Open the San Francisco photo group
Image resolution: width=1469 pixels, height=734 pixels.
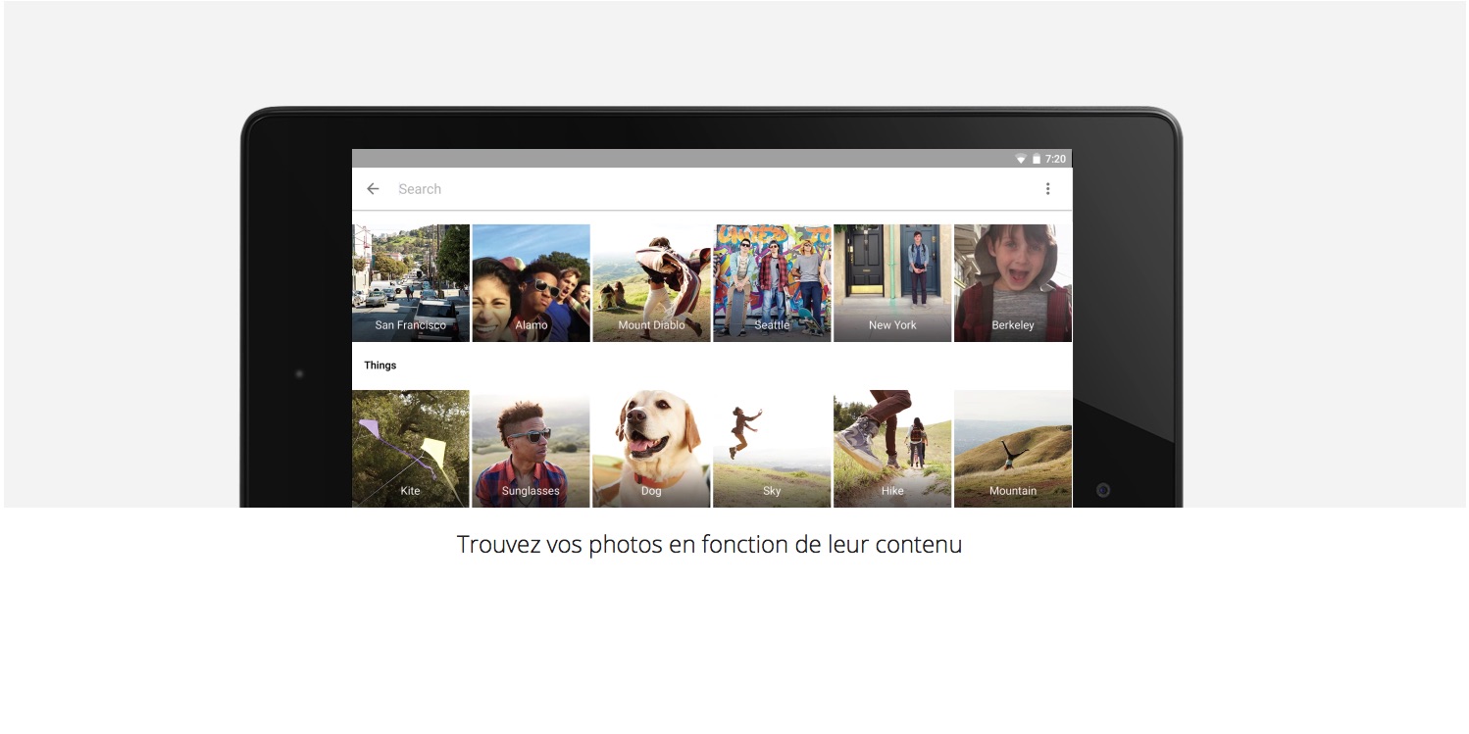411,283
